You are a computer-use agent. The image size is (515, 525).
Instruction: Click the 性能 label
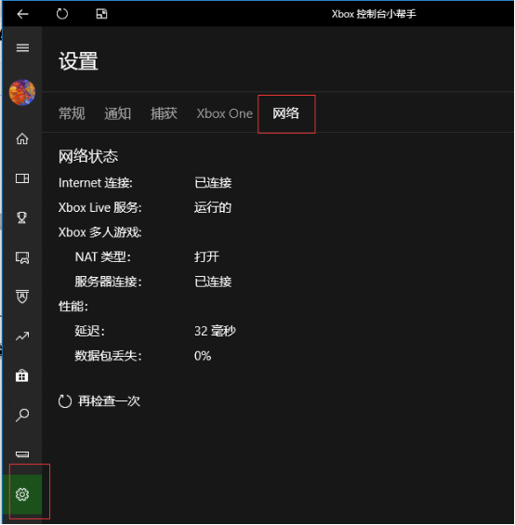(x=73, y=307)
